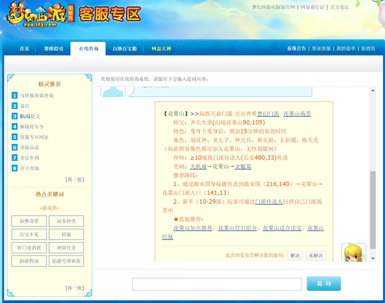Image resolution: width=385 pixels, height=303 pixels.
Task: Click the 提问 submit button
Action: coord(324,284)
